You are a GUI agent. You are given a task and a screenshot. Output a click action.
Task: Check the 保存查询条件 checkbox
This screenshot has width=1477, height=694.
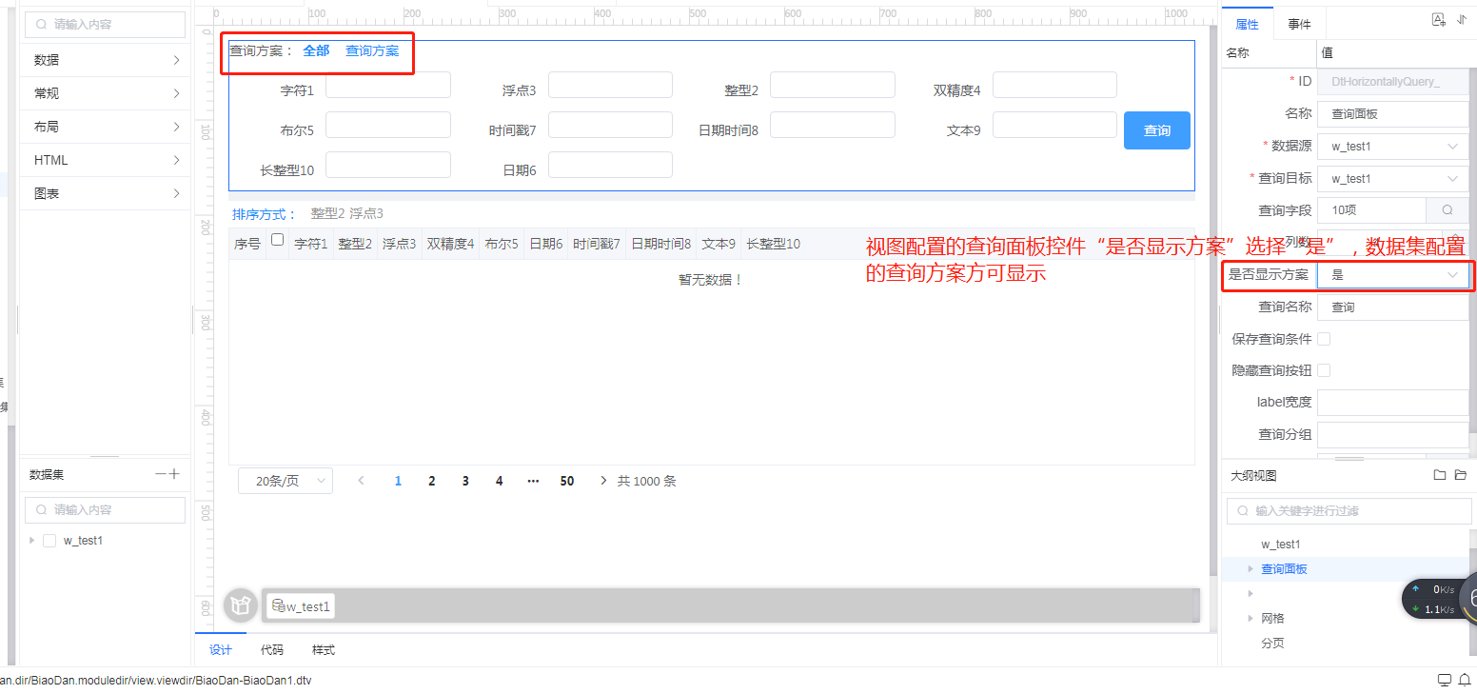(x=1324, y=339)
